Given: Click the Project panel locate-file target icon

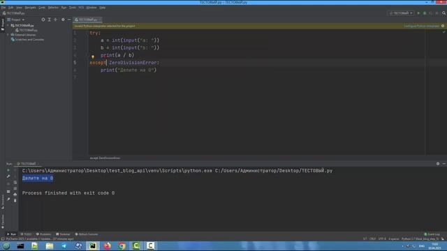Looking at the screenshot, I should (43, 20).
